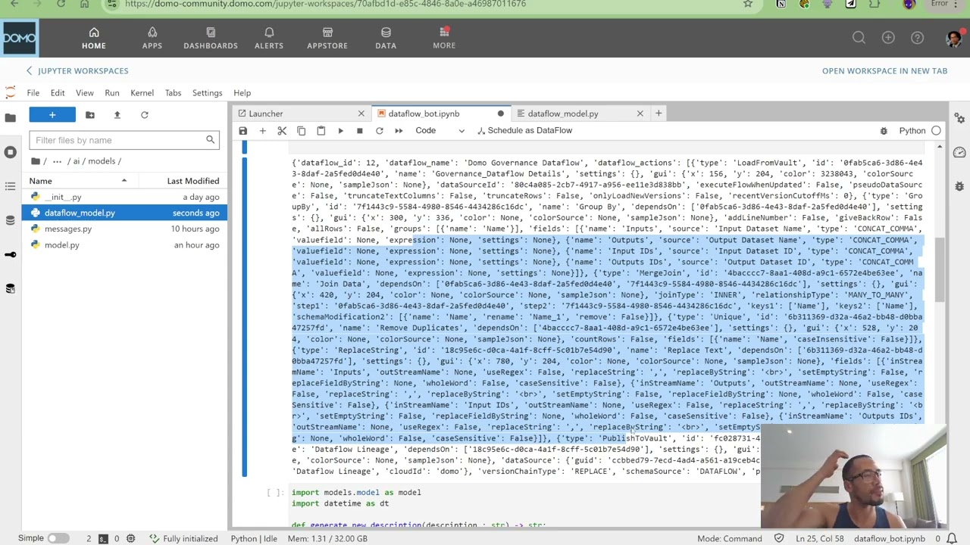Refresh the file browser list

pos(144,115)
